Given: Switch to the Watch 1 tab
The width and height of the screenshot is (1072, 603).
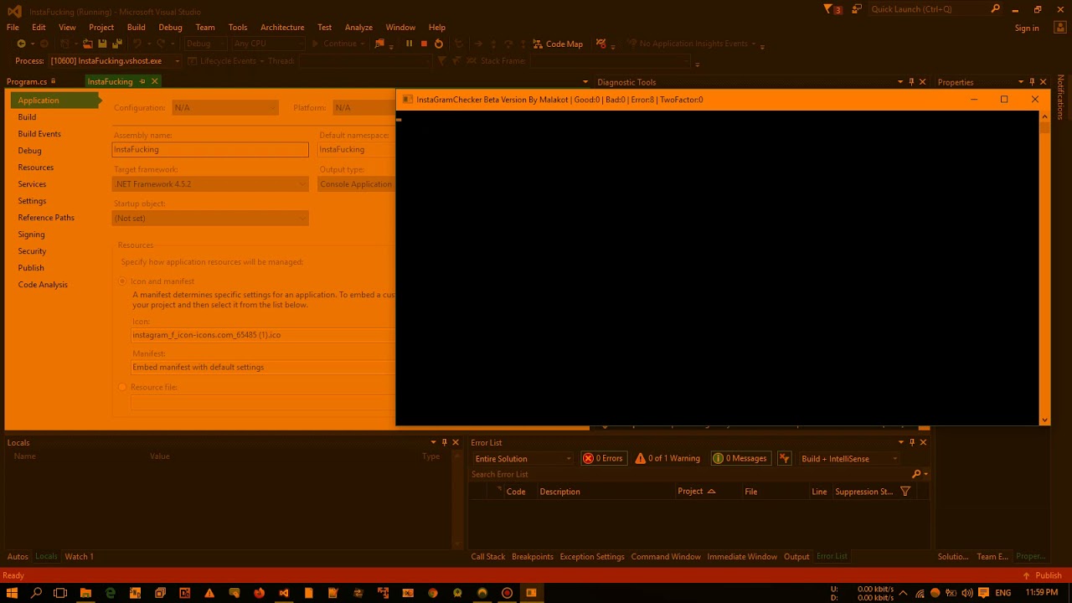Looking at the screenshot, I should coord(80,556).
